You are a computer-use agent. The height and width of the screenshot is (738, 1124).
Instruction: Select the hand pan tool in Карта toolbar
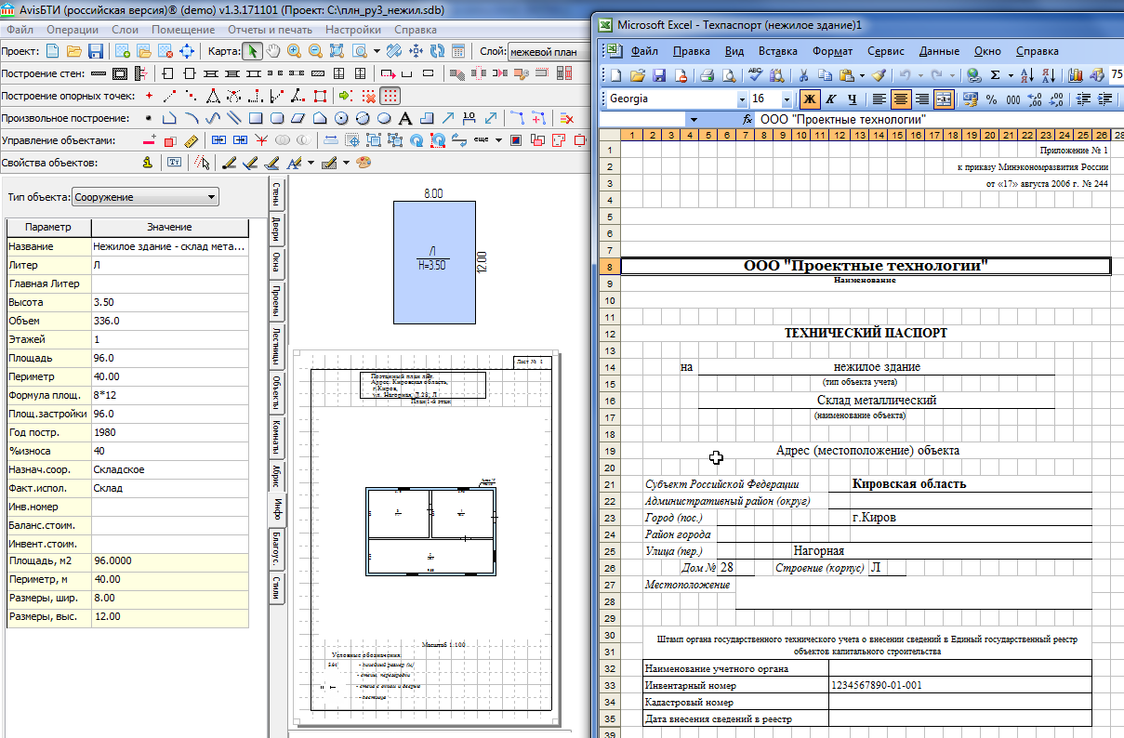click(x=273, y=51)
